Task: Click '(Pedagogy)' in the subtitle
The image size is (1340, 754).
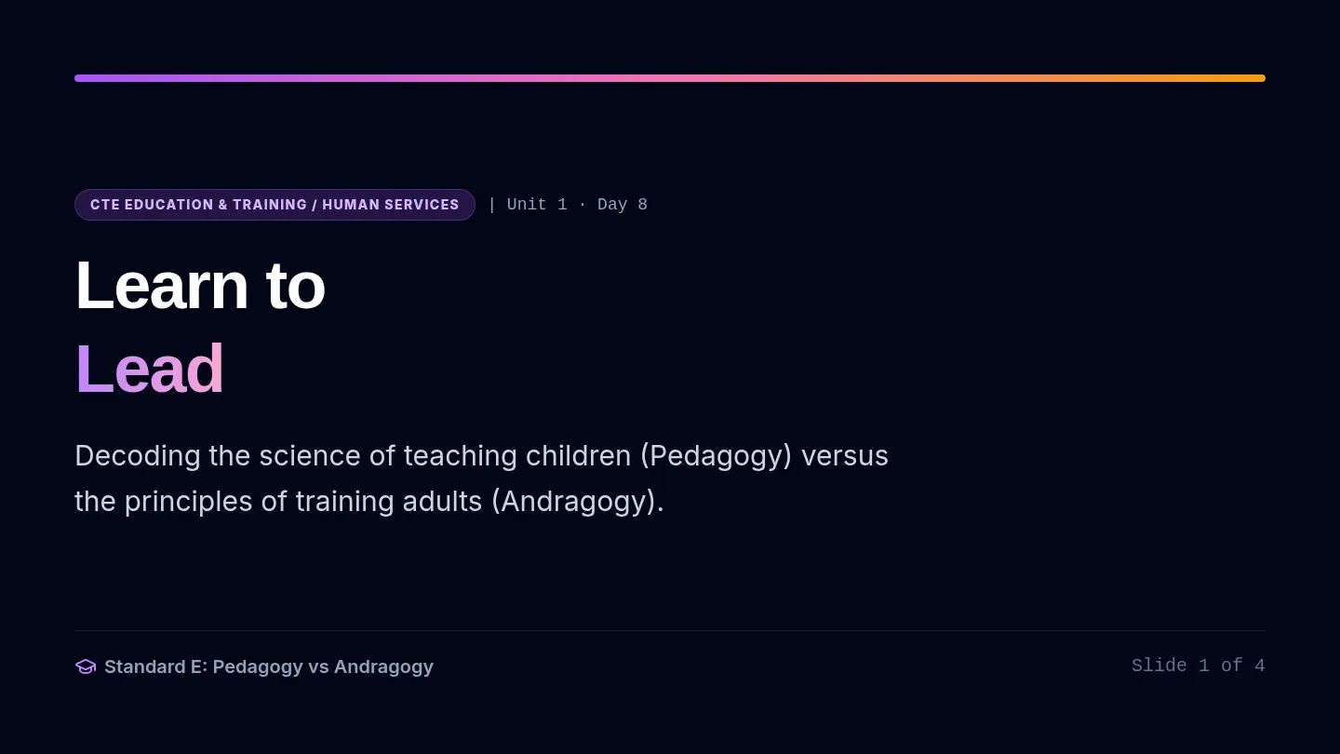Action: coord(716,456)
